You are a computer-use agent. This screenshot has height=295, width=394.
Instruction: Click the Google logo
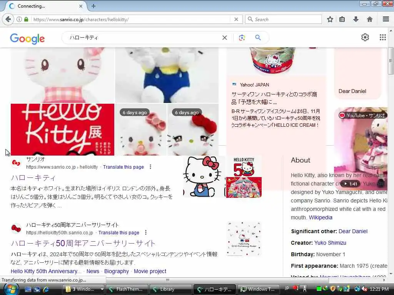tap(27, 39)
